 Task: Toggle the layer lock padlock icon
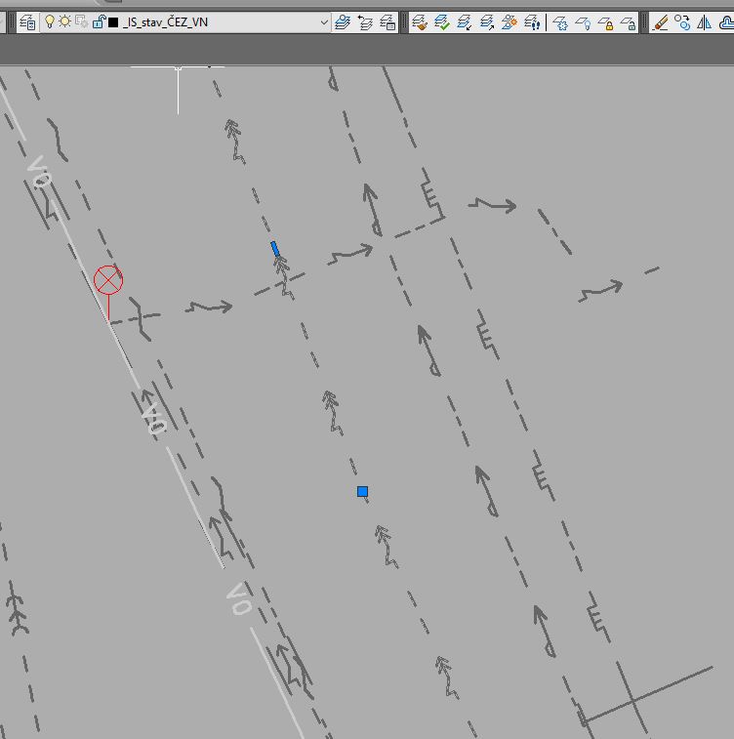[x=99, y=21]
